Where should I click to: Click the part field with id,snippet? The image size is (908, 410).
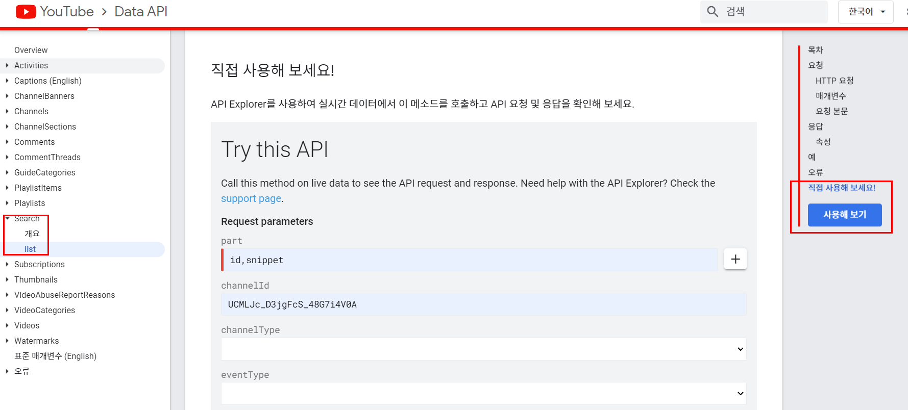470,260
